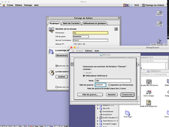Select the Sécurité folder icon
Screen dimensions: 169x127
(x=101, y=108)
